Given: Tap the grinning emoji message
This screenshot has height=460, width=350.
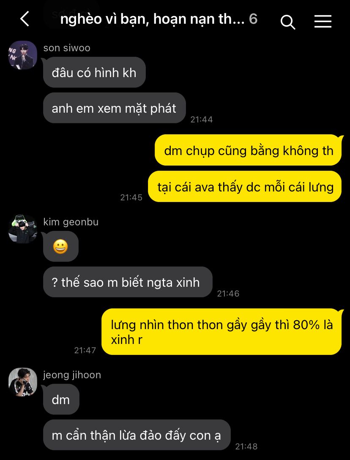Looking at the screenshot, I should pos(60,247).
